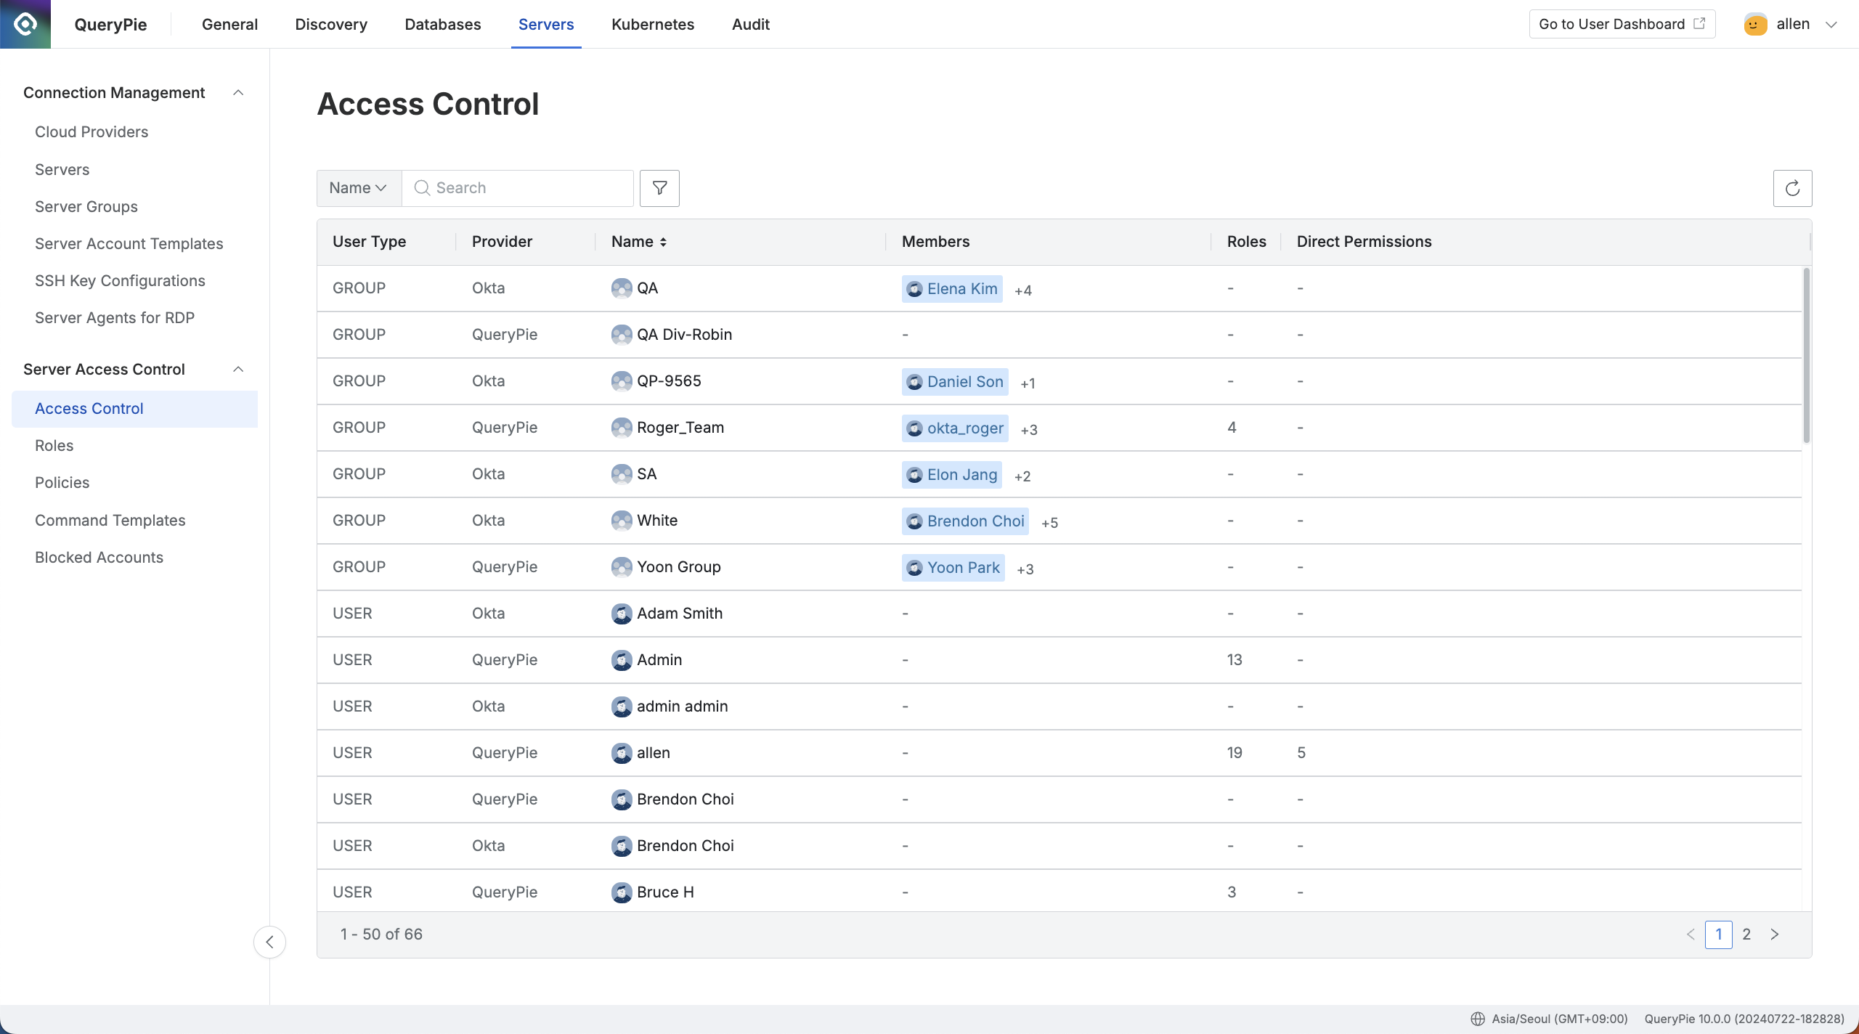
Task: Click the allen user avatar icon
Action: [x=1755, y=24]
